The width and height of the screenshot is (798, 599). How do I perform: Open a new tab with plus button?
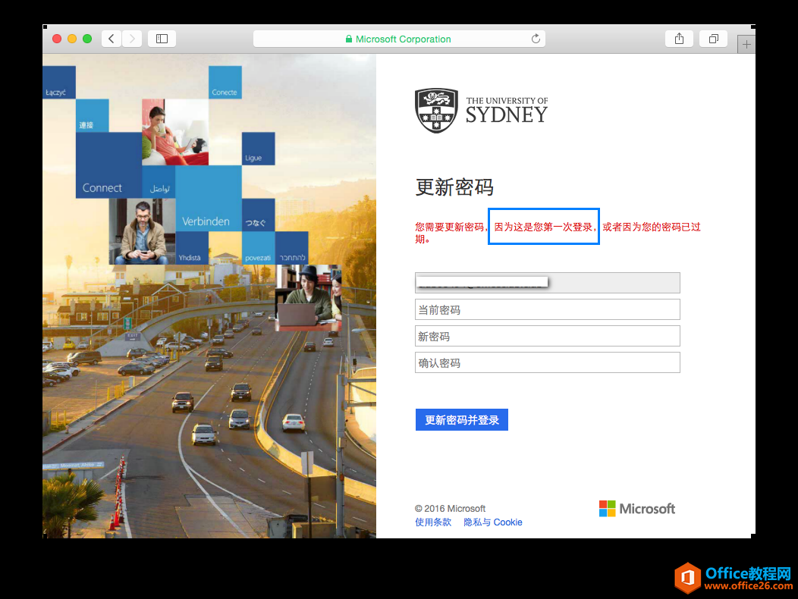[746, 45]
